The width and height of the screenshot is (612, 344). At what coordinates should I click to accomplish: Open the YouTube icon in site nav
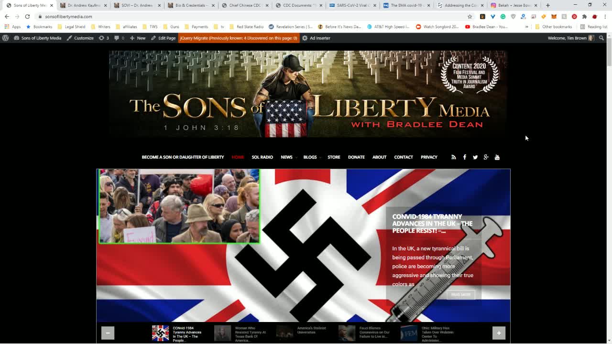click(x=497, y=157)
